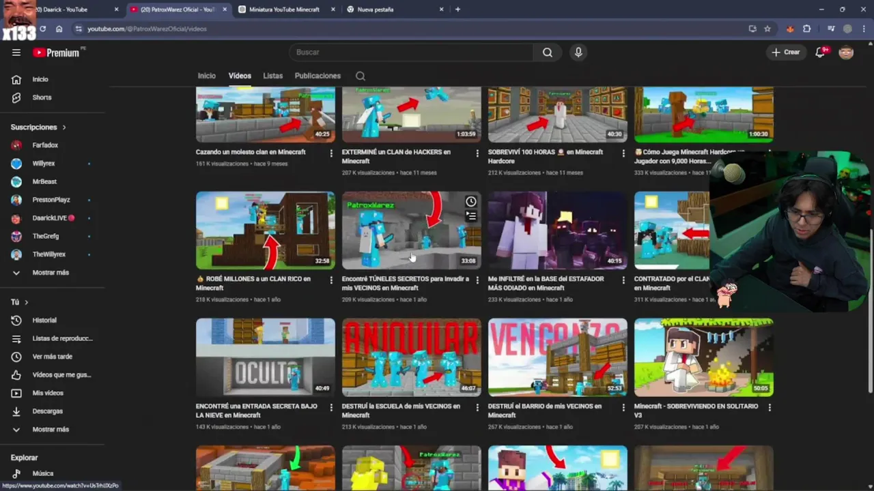Open Ver más tarde in sidebar

click(x=53, y=357)
